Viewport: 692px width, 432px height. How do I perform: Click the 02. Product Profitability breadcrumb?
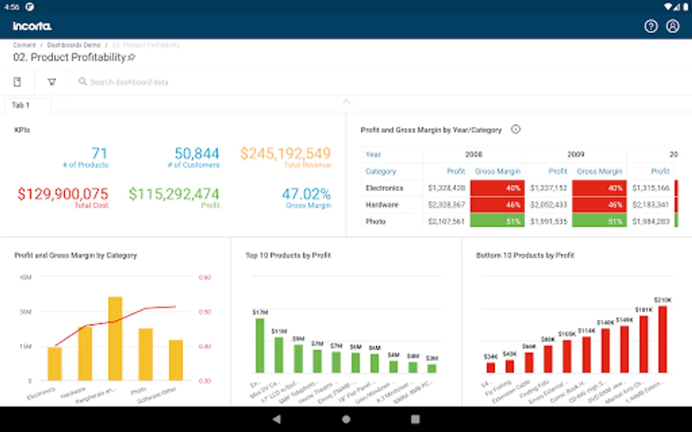146,45
